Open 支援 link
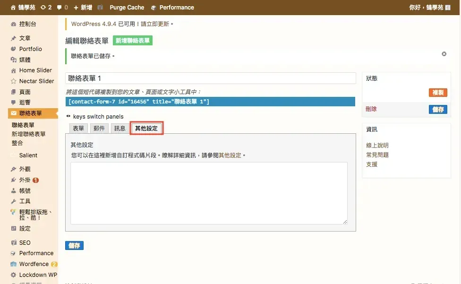The height and width of the screenshot is (284, 461). tap(372, 164)
